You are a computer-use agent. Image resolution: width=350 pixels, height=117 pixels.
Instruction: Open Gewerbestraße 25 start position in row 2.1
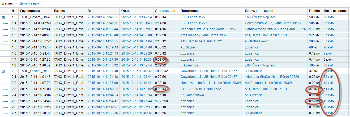pyautogui.click(x=209, y=77)
